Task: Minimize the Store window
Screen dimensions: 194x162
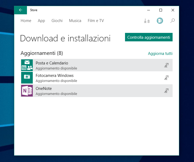Action: tap(149, 10)
